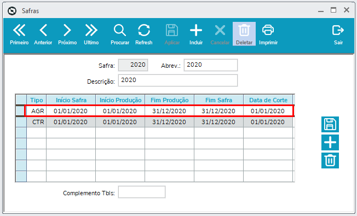Jump to last record with Ultimo
This screenshot has height=216, width=357.
point(91,34)
